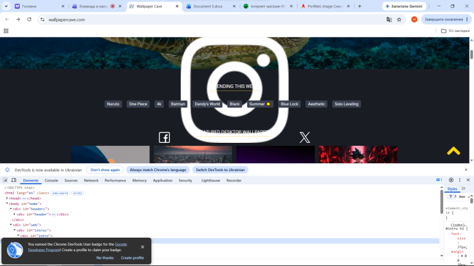Activate the DevTools element inspector icon
Screen dimensions: 474x266
5,180
